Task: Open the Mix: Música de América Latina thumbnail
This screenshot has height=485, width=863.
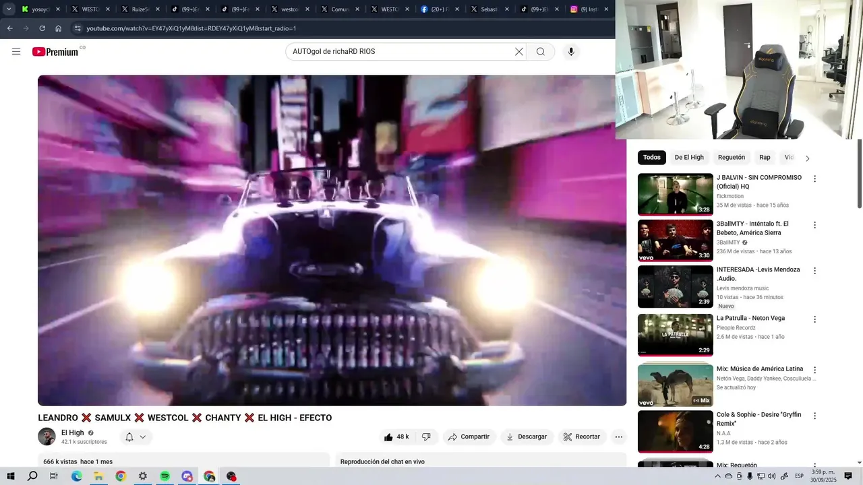Action: coord(676,385)
